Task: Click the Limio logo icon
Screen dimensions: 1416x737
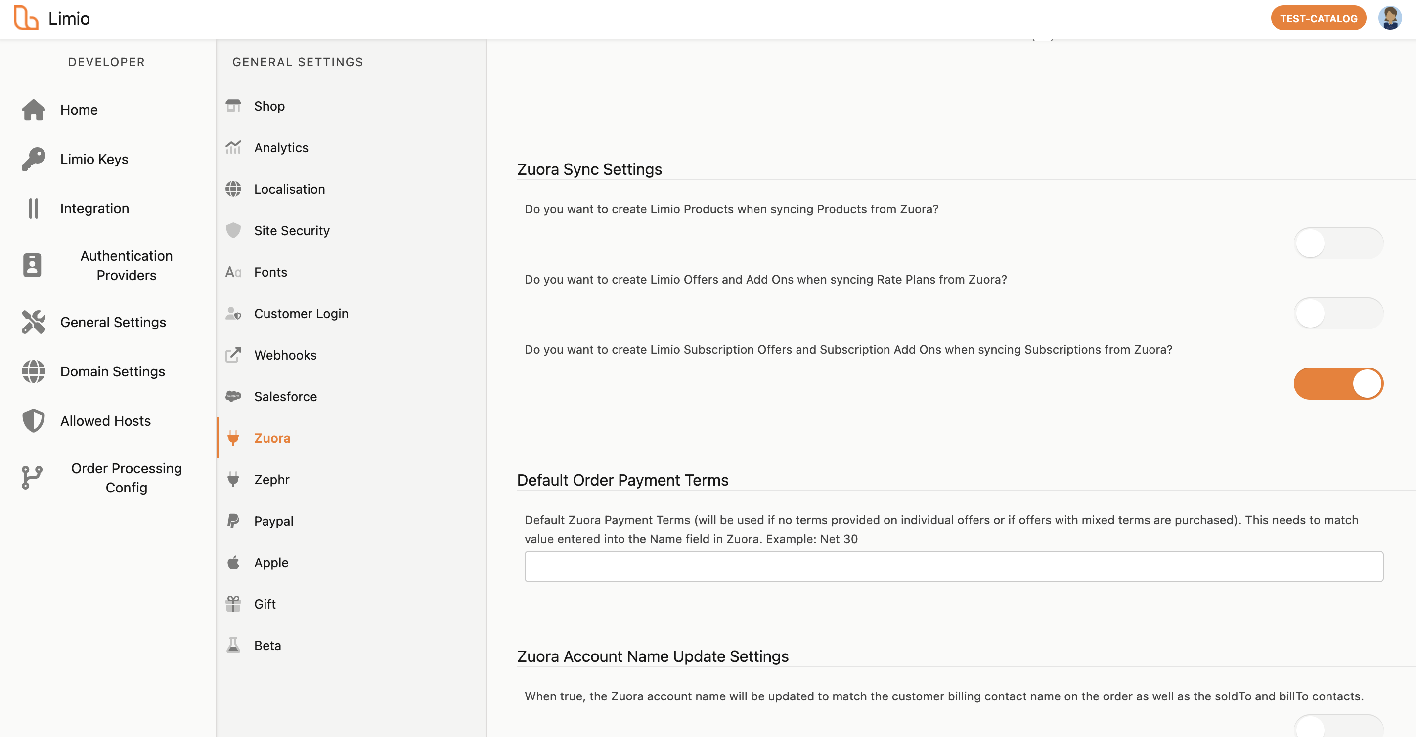Action: pyautogui.click(x=26, y=18)
